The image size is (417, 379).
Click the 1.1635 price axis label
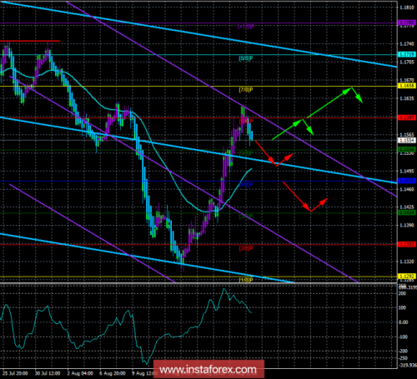click(407, 98)
